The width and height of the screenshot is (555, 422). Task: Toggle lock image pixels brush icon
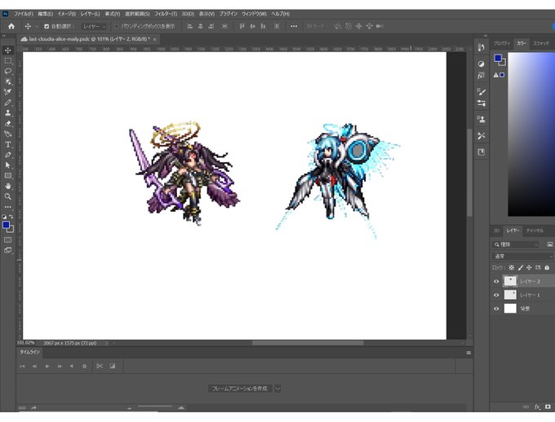point(521,267)
